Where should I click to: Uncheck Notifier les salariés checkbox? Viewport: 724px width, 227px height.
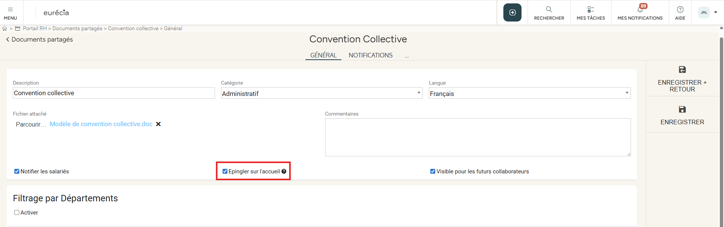pyautogui.click(x=17, y=171)
